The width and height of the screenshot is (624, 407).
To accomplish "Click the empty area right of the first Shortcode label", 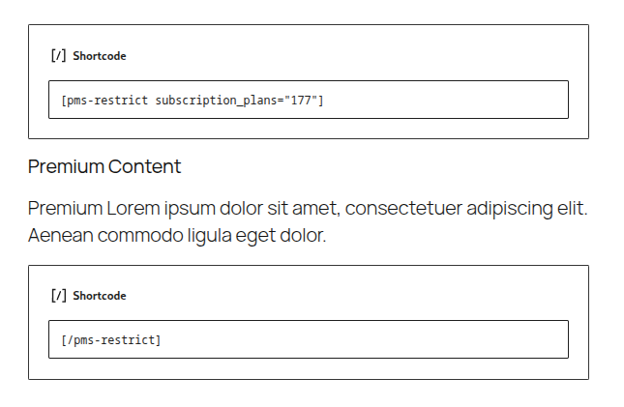I will click(x=346, y=56).
